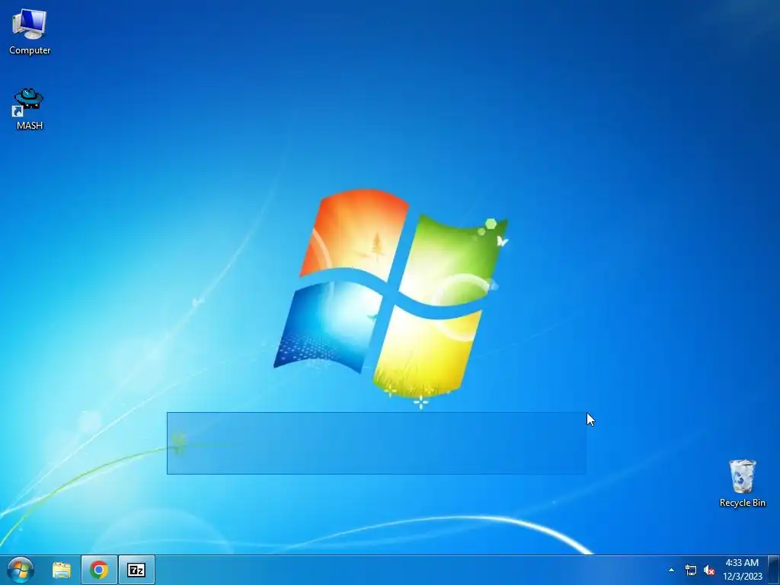The width and height of the screenshot is (780, 585).
Task: Switch to Google Chrome in taskbar
Action: [x=99, y=570]
